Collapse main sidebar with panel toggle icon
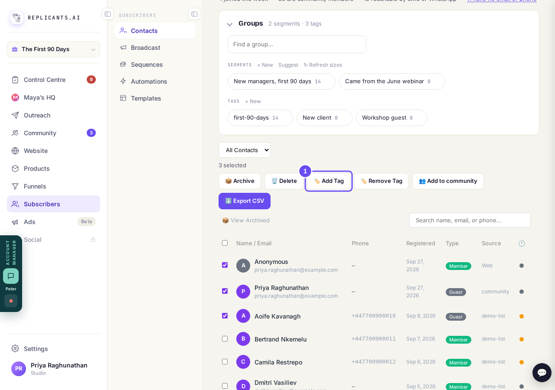Screen dimensions: 555x390 coord(108,14)
